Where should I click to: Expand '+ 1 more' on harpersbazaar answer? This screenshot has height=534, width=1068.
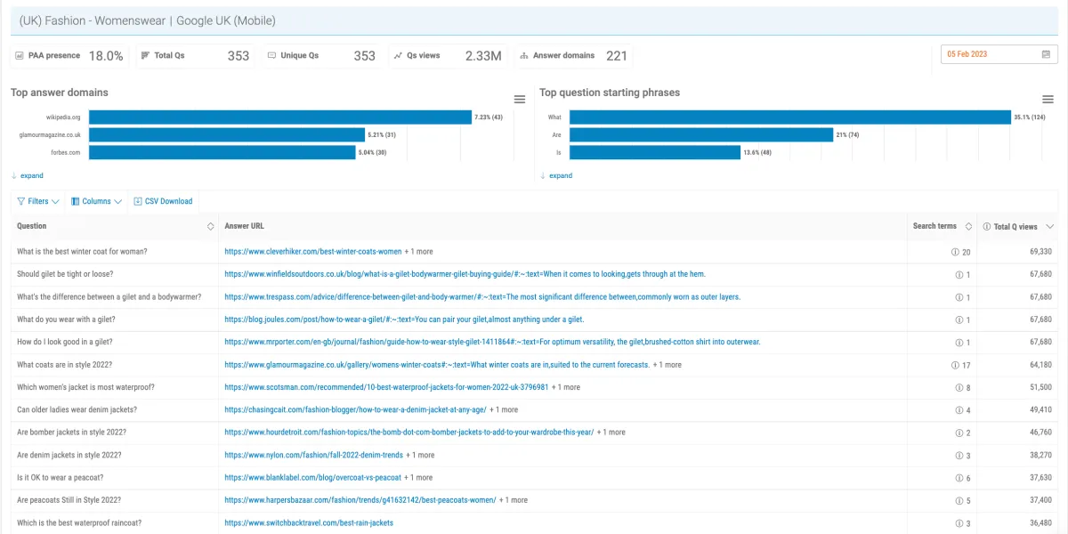pyautogui.click(x=514, y=500)
